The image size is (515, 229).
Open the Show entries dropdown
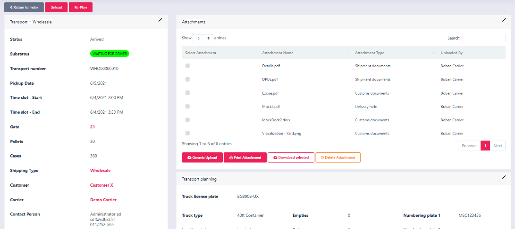pos(203,38)
